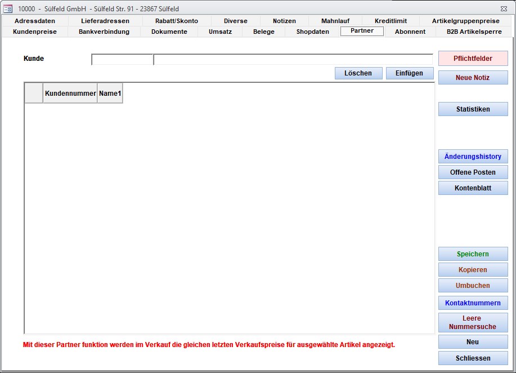Open the Bankverbindung tab

click(x=104, y=32)
